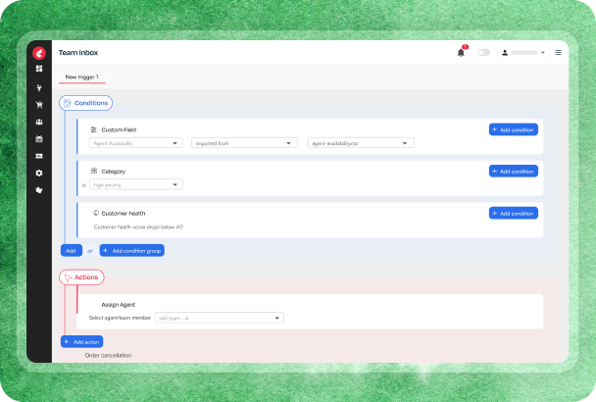596x402 pixels.
Task: Open the shopping cart section in sidebar
Action: 39,104
